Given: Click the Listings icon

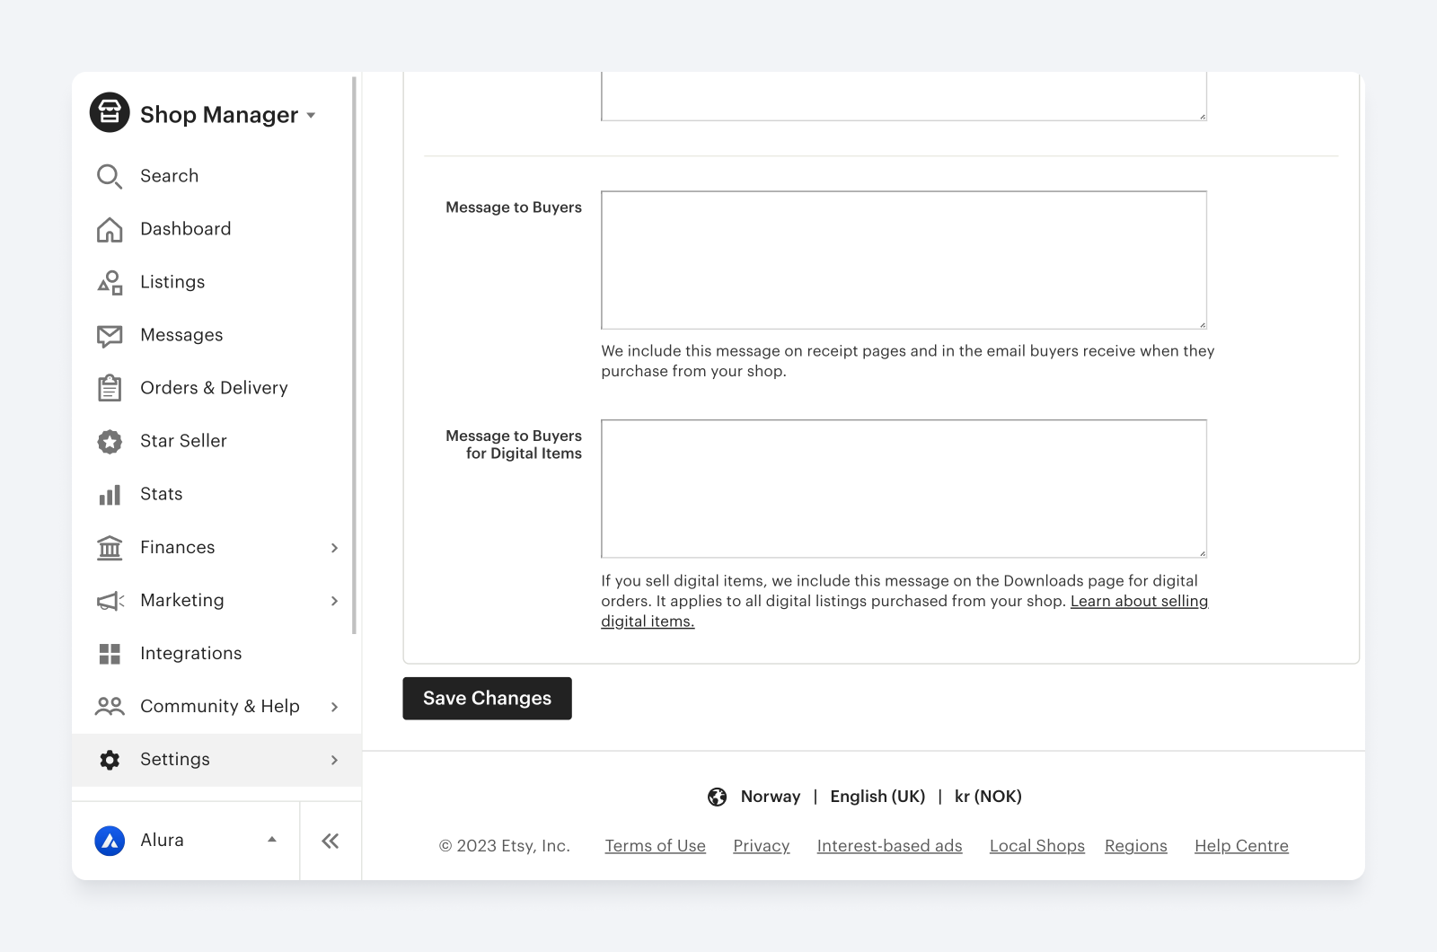Looking at the screenshot, I should (x=109, y=282).
